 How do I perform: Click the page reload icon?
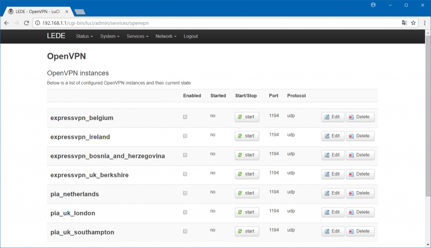(26, 23)
